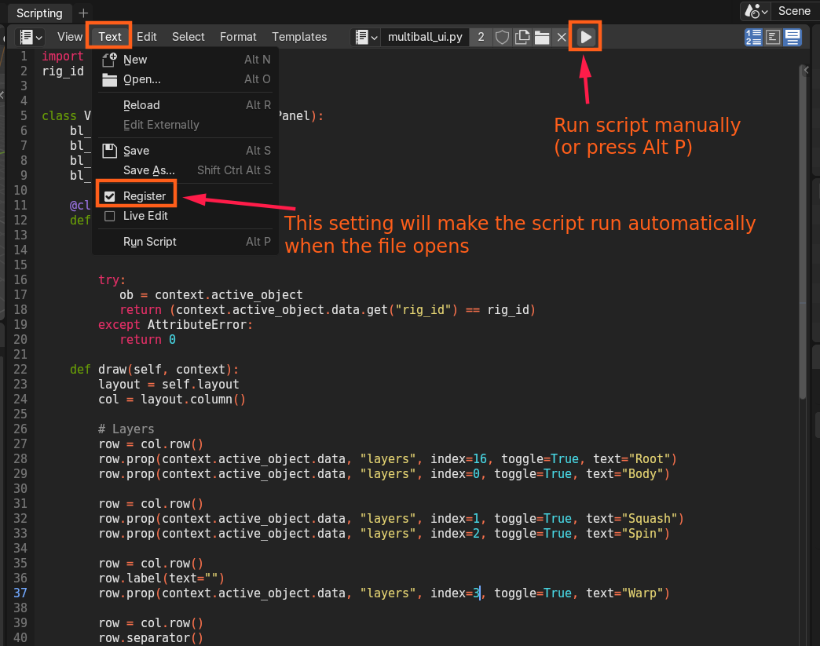
Task: Toggle word wrap icon
Action: tap(773, 37)
